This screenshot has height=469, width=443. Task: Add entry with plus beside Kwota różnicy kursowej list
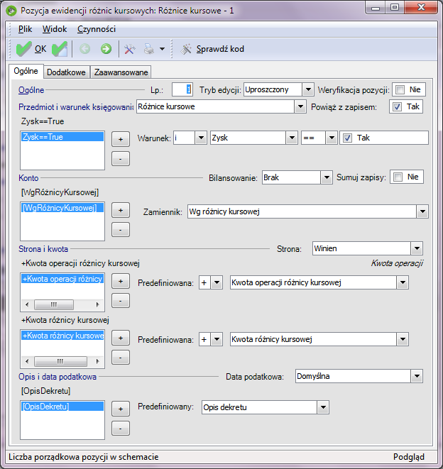121,338
